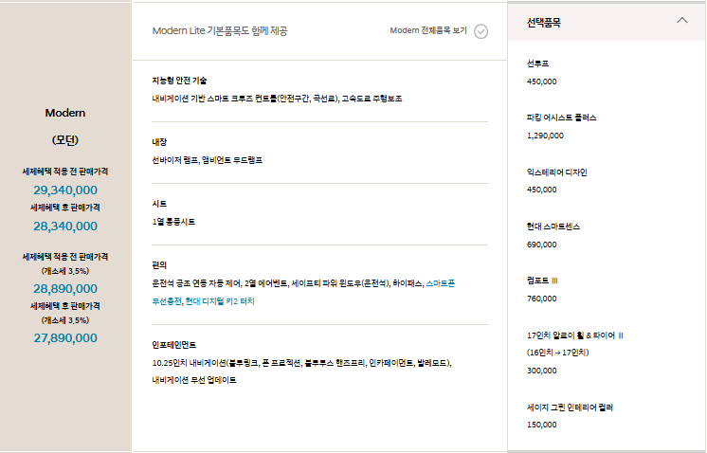Click the 인포테인먼트 section heading
This screenshot has height=453, width=707.
[174, 345]
